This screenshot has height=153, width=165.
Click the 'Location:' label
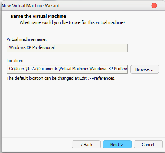click(x=15, y=61)
